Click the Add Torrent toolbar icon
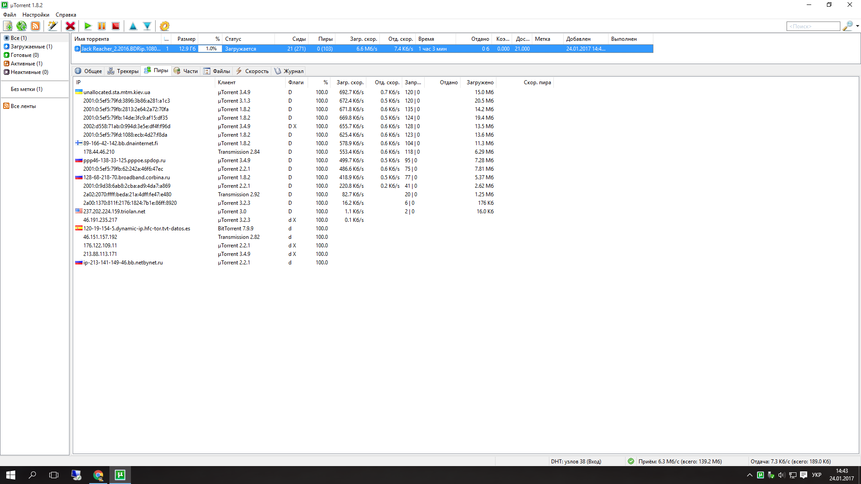 [x=8, y=26]
